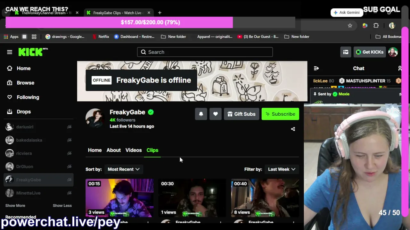This screenshot has width=410, height=230.
Task: Click the Moxie verified badge in chat
Action: point(335,94)
